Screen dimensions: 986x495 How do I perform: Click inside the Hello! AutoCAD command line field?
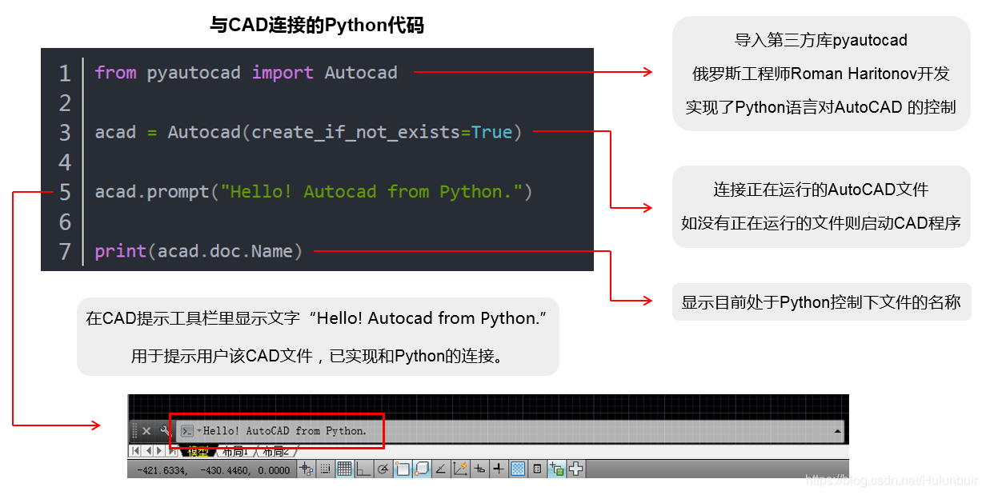coord(288,429)
